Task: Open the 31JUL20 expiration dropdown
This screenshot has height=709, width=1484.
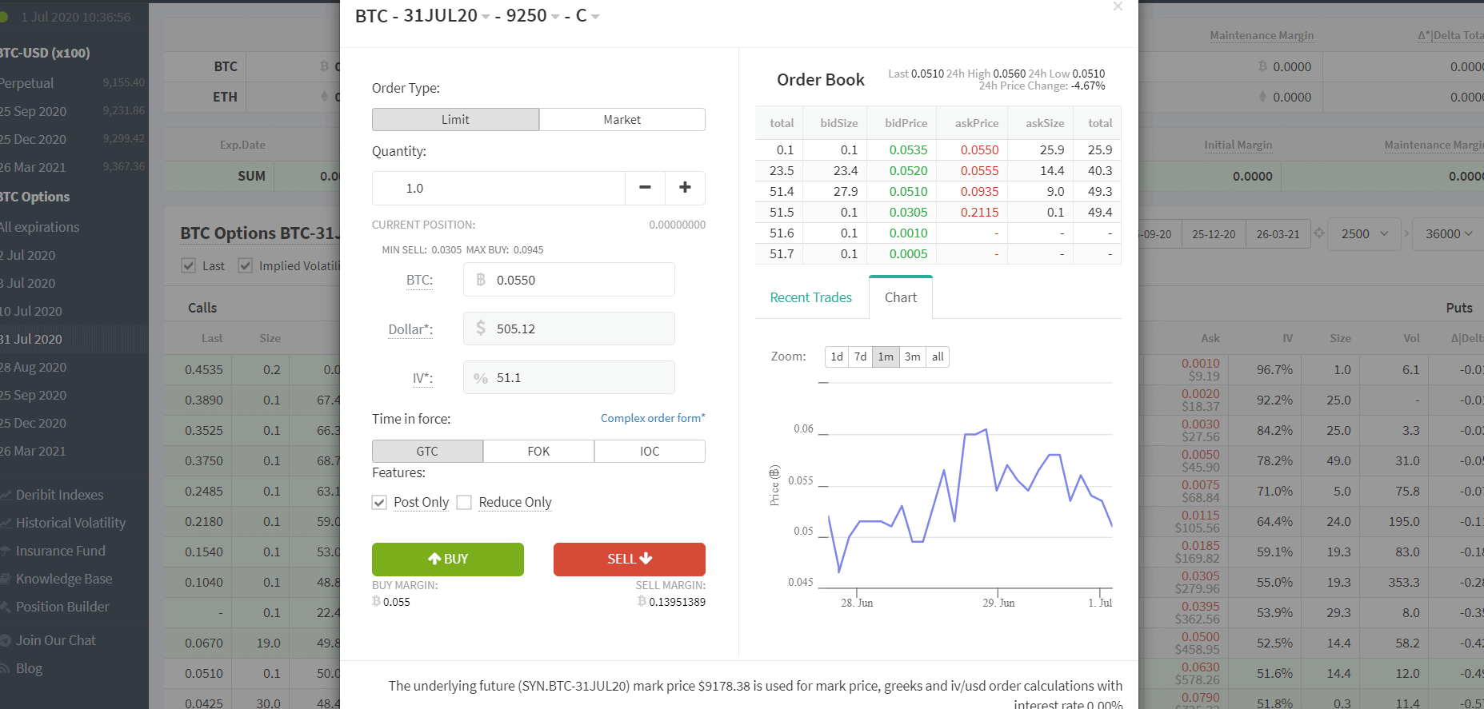Action: coord(486,17)
